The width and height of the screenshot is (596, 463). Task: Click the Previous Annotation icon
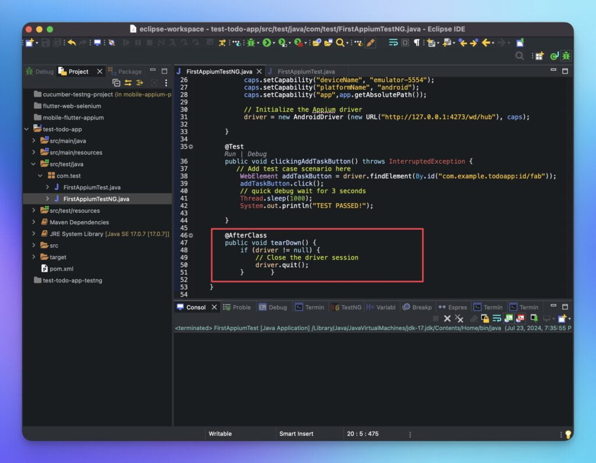pyautogui.click(x=447, y=43)
